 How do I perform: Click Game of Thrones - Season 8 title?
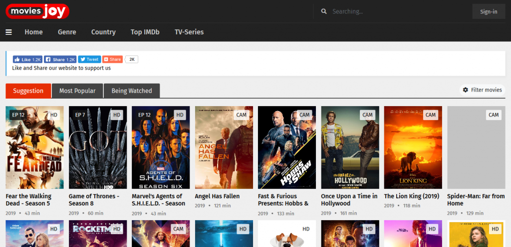(94, 200)
